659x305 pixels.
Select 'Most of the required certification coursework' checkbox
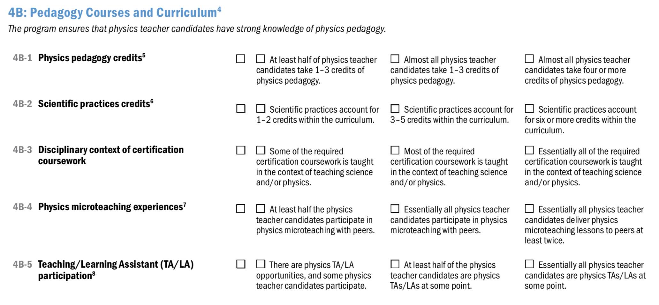pos(395,150)
